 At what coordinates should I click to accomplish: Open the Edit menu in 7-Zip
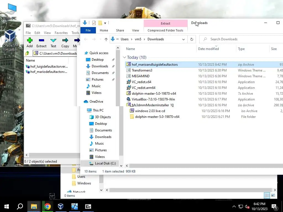point(37,33)
